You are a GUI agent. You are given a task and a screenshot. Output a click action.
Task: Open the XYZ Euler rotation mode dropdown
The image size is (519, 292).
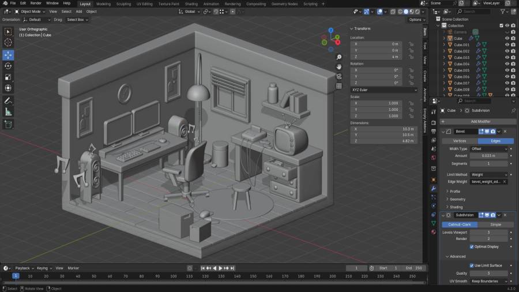[x=384, y=89]
